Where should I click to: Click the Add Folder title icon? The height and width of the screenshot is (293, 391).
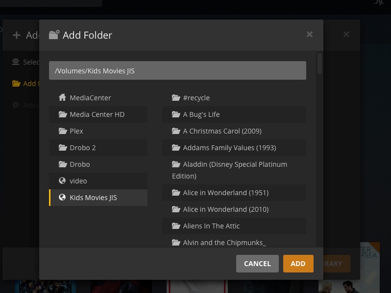click(54, 35)
